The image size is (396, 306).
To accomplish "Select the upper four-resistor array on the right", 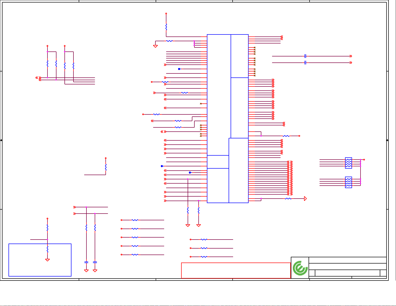I will coord(349,163).
